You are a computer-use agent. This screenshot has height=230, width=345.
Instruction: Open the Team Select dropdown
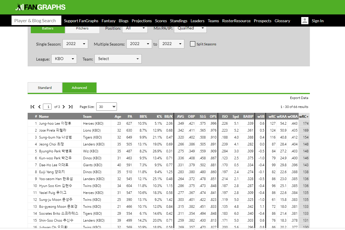click(118, 59)
